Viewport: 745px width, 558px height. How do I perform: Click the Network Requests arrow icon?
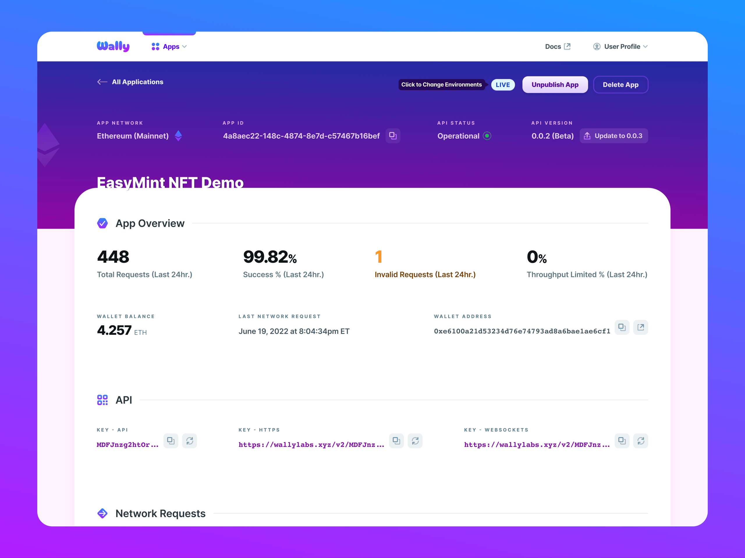tap(102, 513)
